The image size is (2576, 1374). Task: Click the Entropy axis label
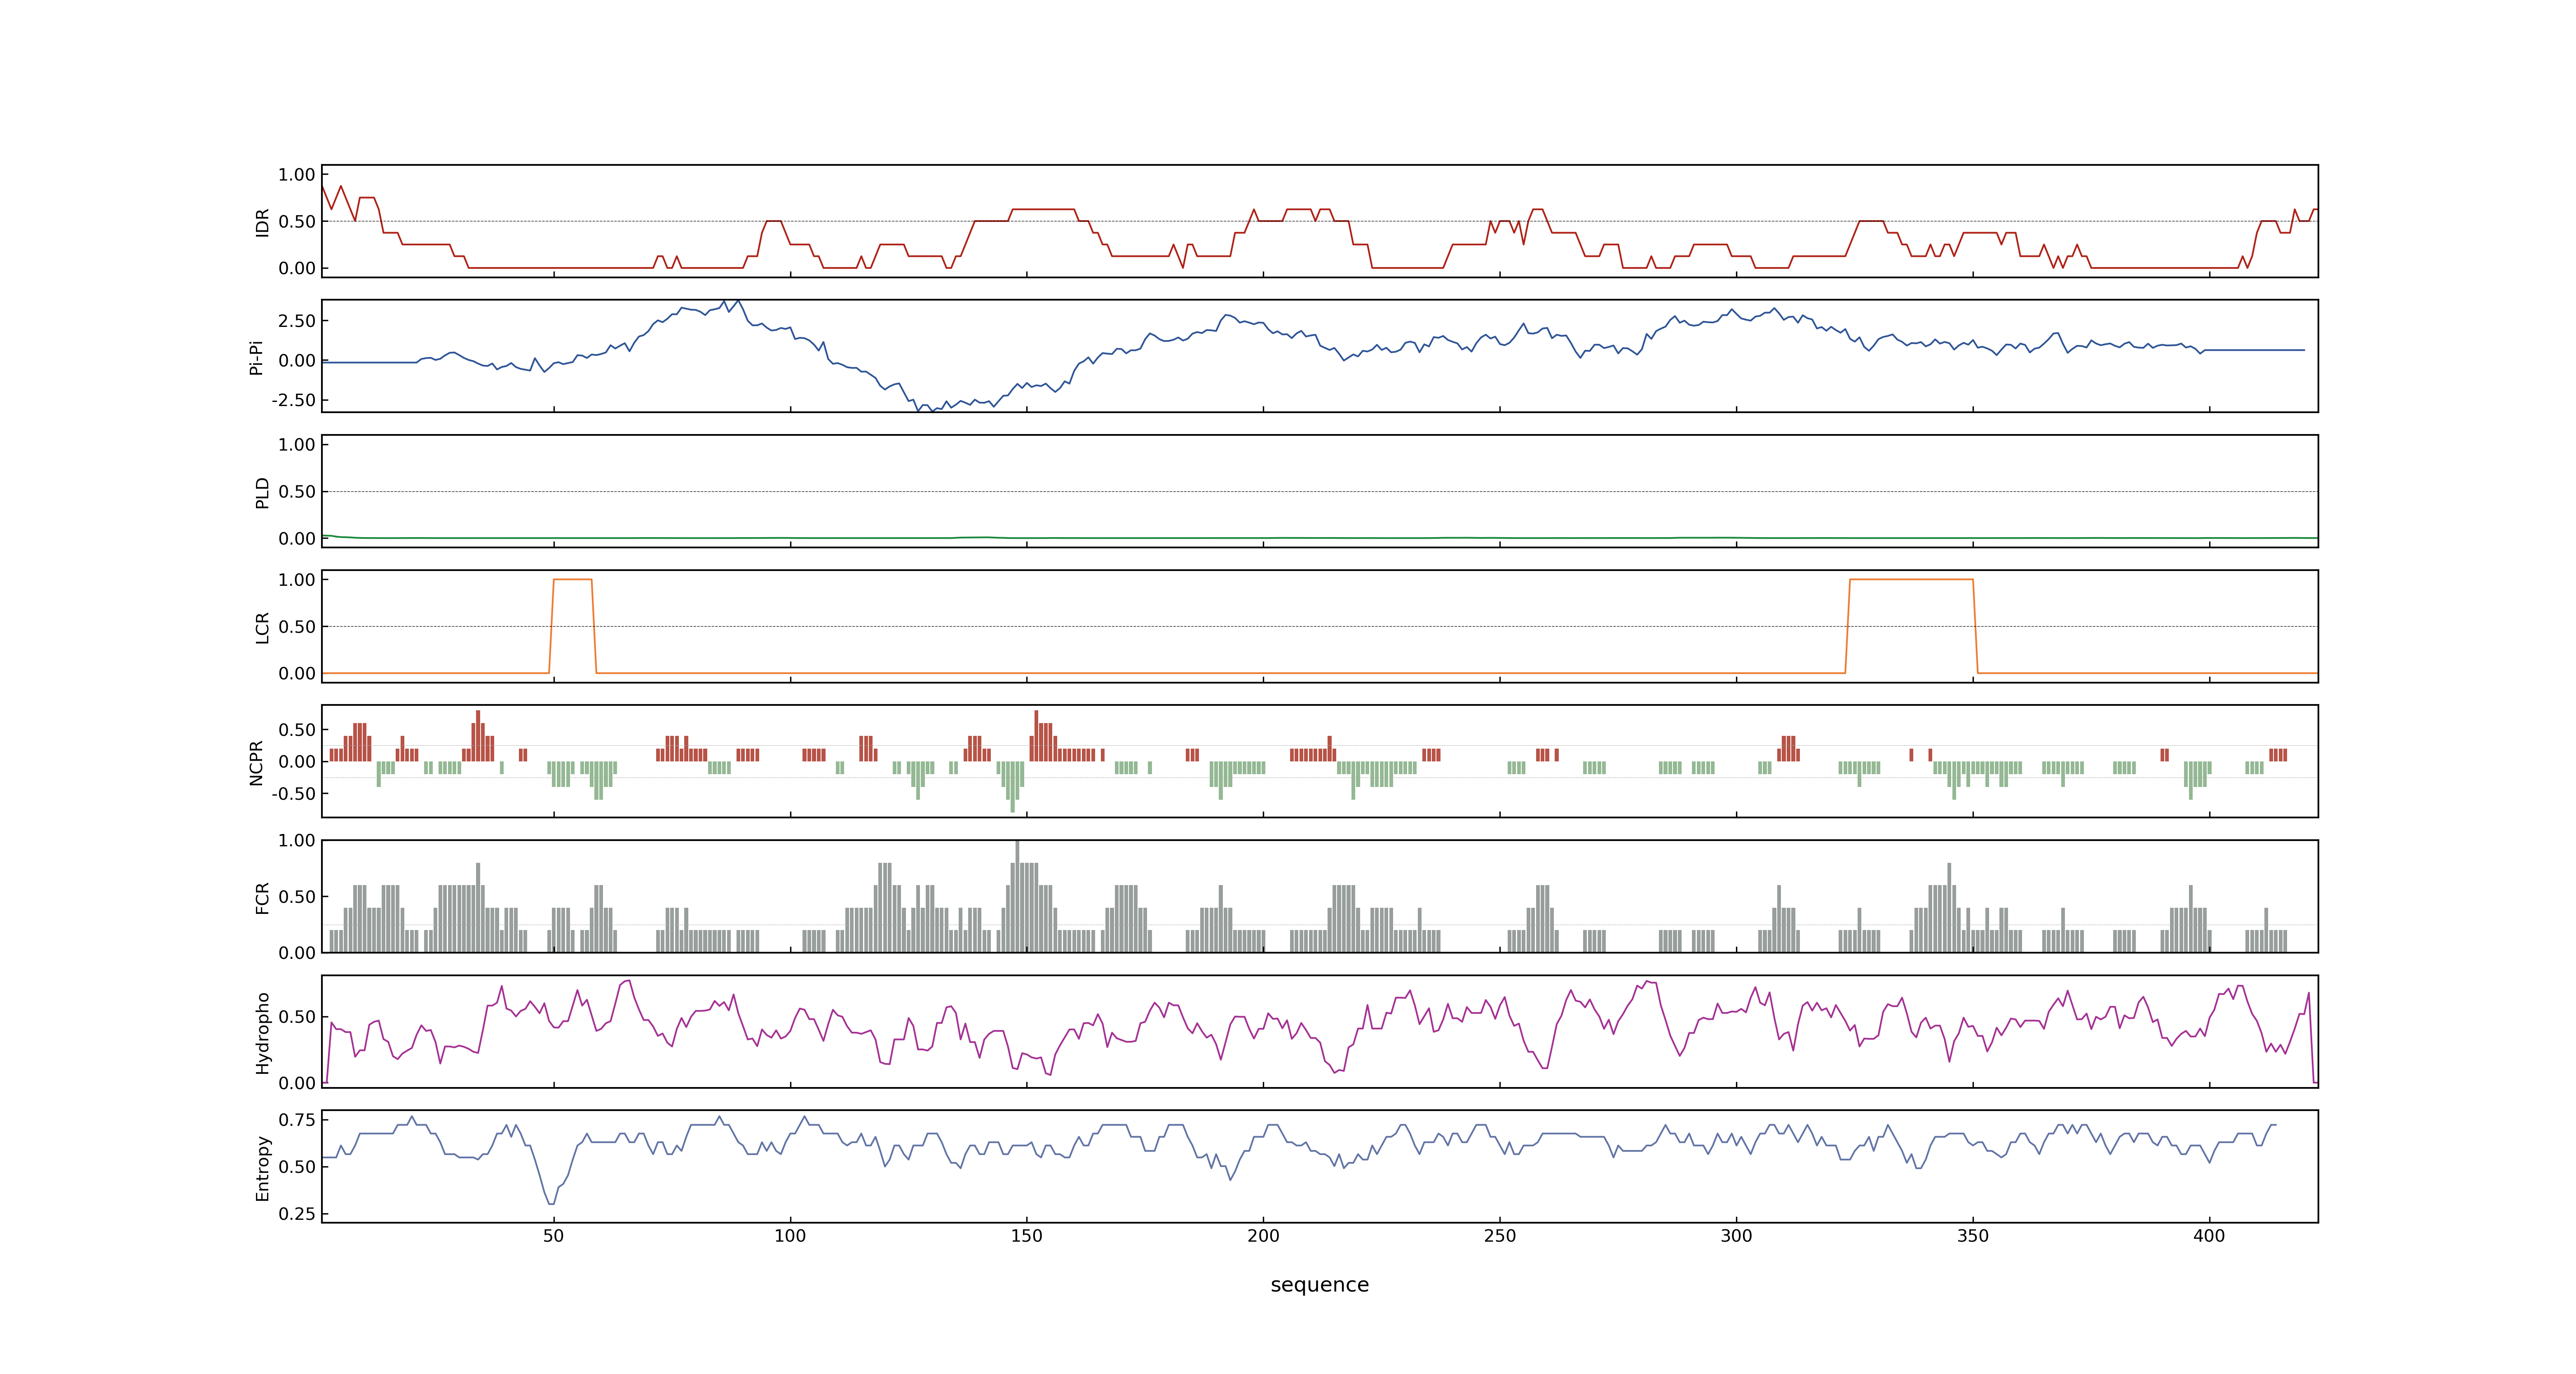point(263,1168)
